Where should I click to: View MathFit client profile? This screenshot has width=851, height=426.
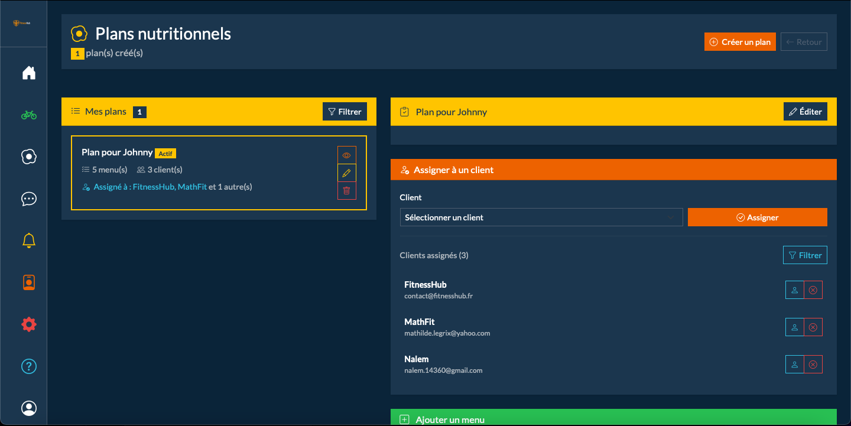[x=794, y=327]
